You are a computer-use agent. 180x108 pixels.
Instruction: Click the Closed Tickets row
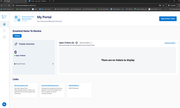tap(34, 64)
